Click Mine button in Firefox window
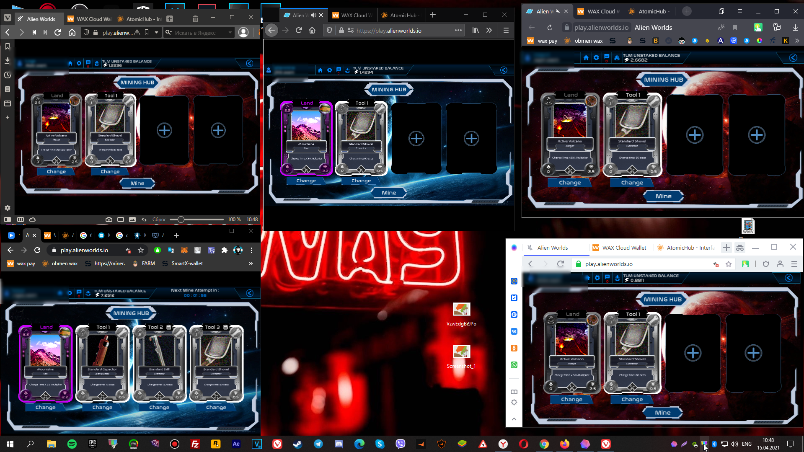The image size is (804, 452). (389, 193)
